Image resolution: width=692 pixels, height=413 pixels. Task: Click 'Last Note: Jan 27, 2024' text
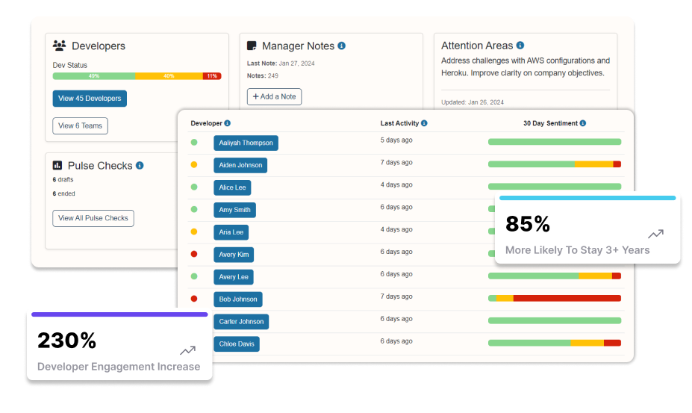(281, 63)
